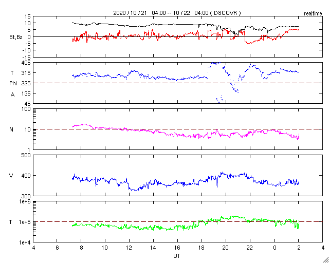Click the "6" hour tick on the UT axis
The width and height of the screenshot is (329, 263).
57,248
